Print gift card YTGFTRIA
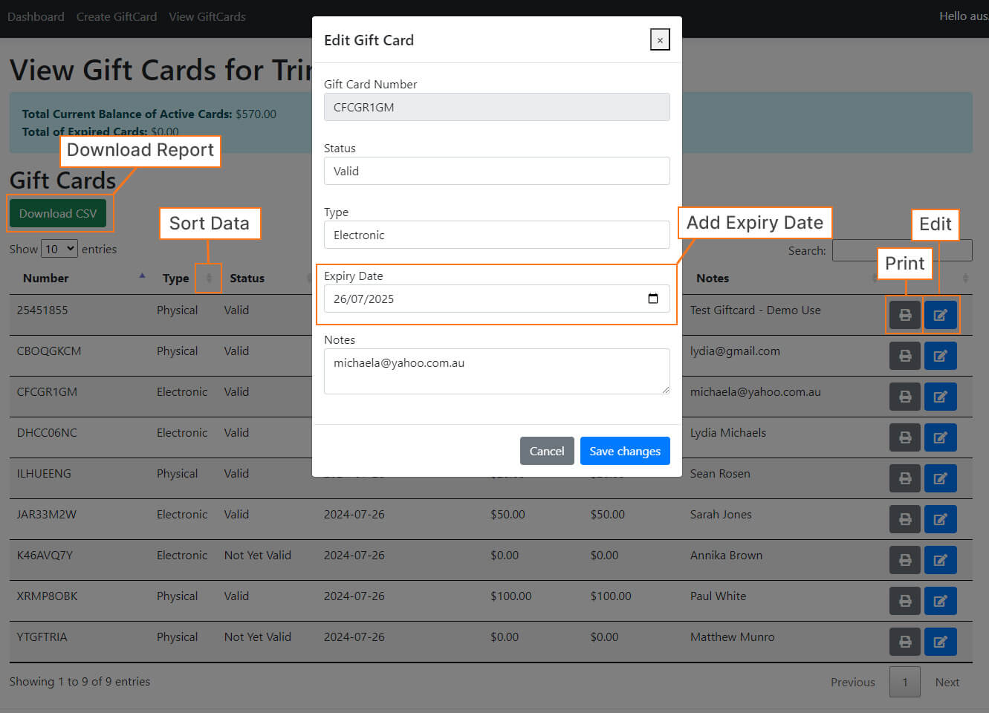The image size is (989, 713). pos(904,641)
